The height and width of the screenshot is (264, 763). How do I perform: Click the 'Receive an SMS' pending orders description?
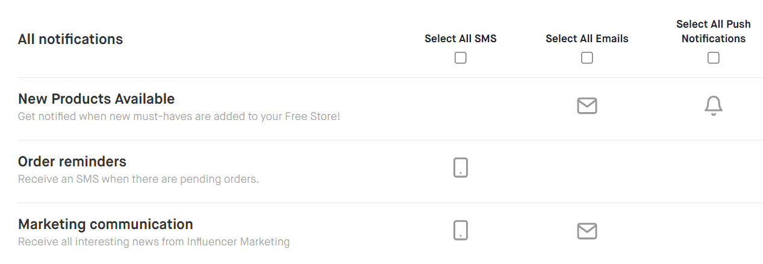(139, 179)
